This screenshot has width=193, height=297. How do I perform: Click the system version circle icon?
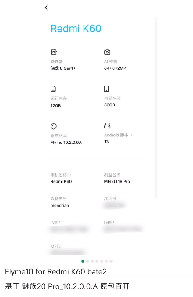pos(54,126)
